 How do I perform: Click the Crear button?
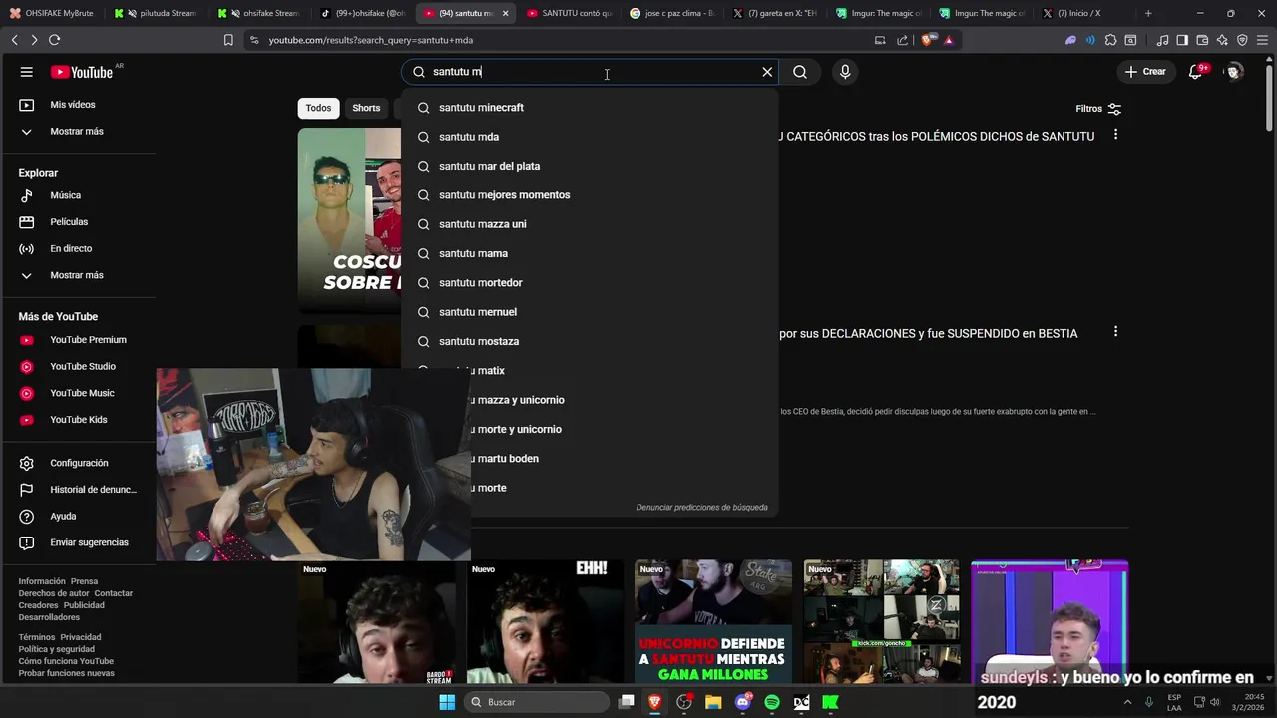1145,72
